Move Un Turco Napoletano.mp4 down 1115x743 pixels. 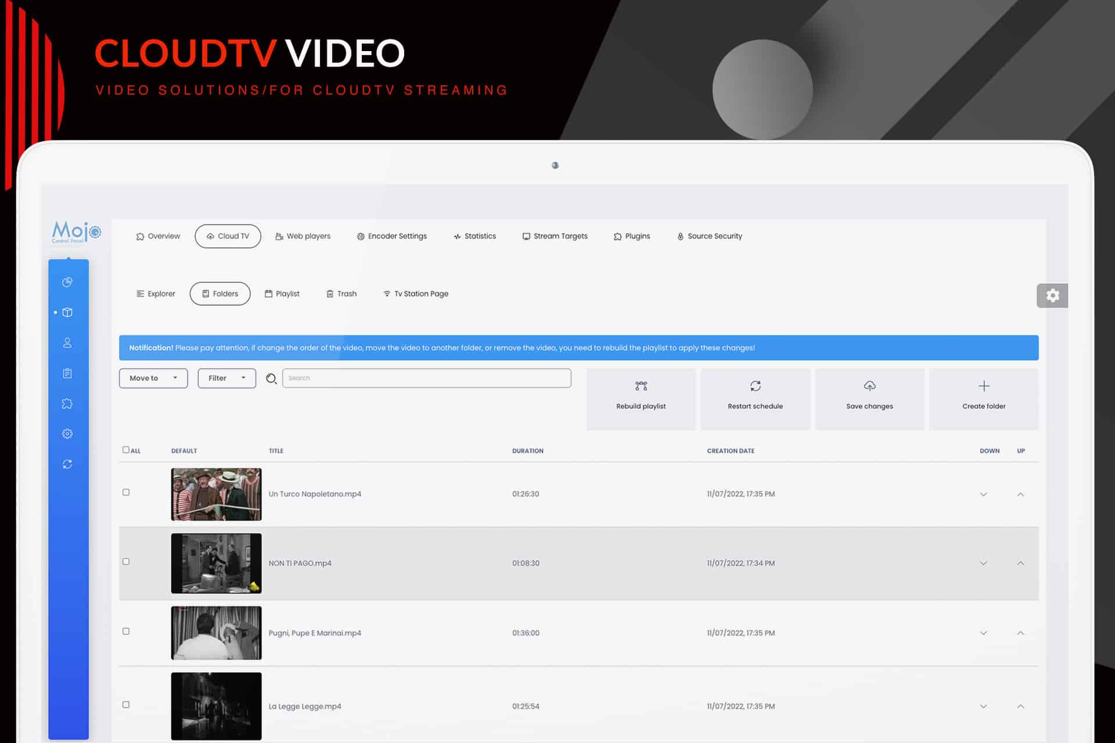coord(983,495)
